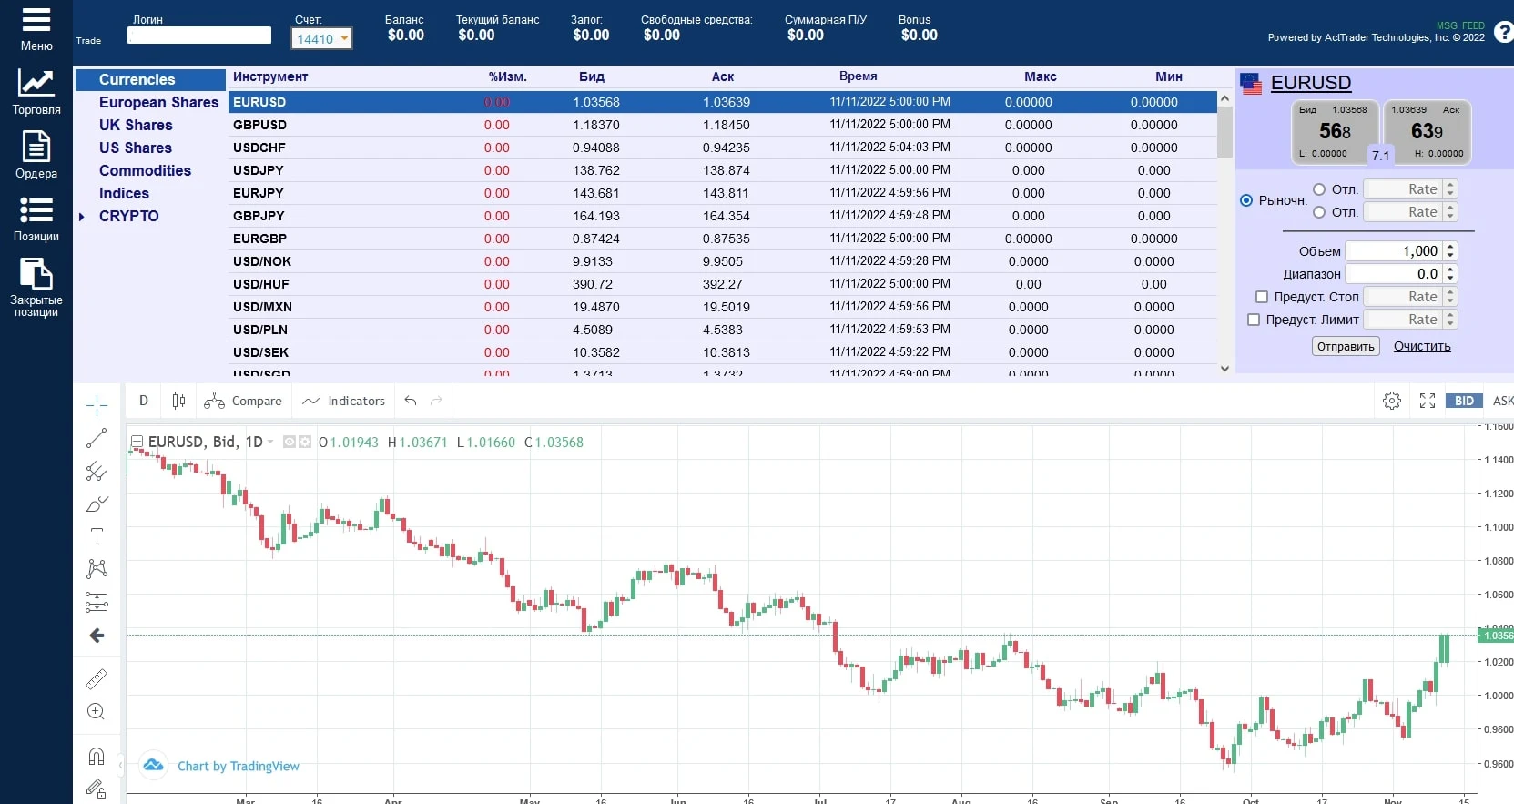Open the help question mark icon

point(1505,33)
